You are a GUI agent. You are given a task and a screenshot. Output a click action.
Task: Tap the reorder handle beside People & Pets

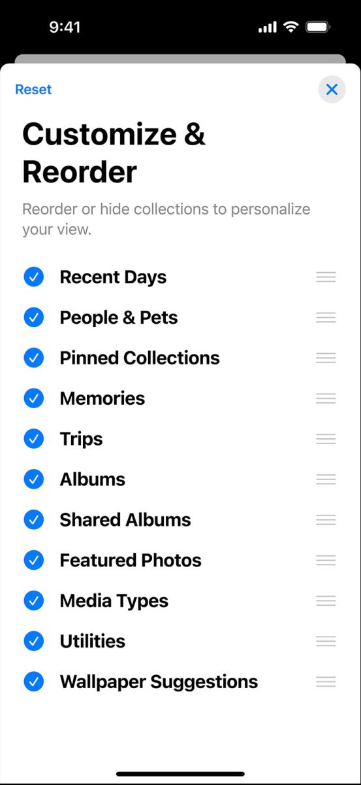coord(326,317)
